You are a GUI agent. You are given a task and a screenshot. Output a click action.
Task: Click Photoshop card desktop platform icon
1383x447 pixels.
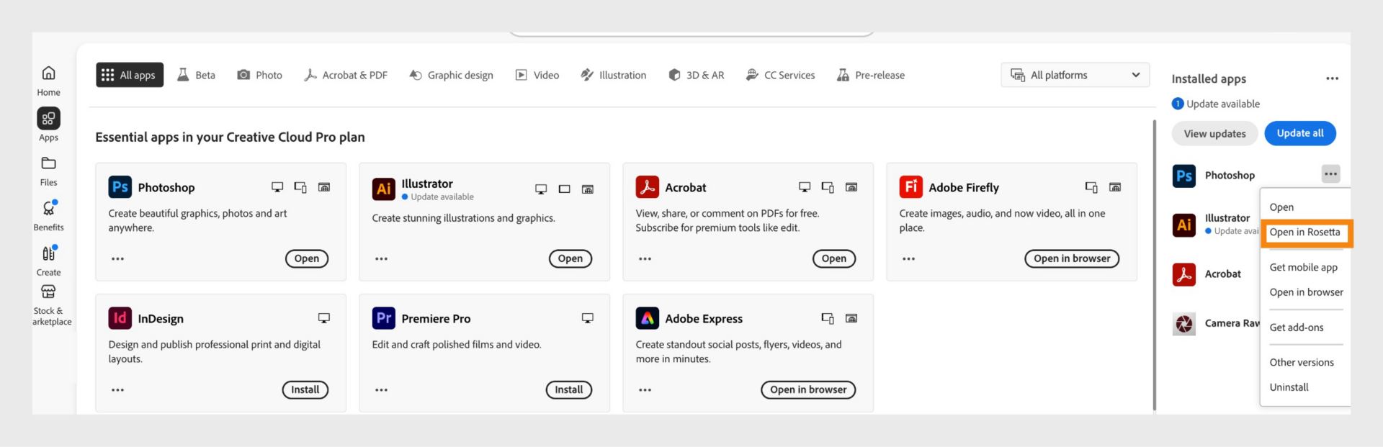(277, 187)
